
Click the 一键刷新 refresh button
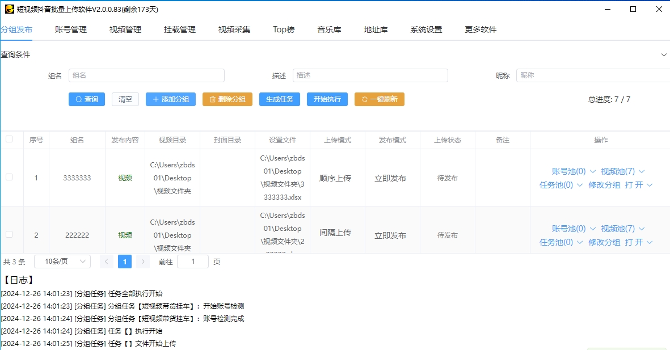click(379, 99)
